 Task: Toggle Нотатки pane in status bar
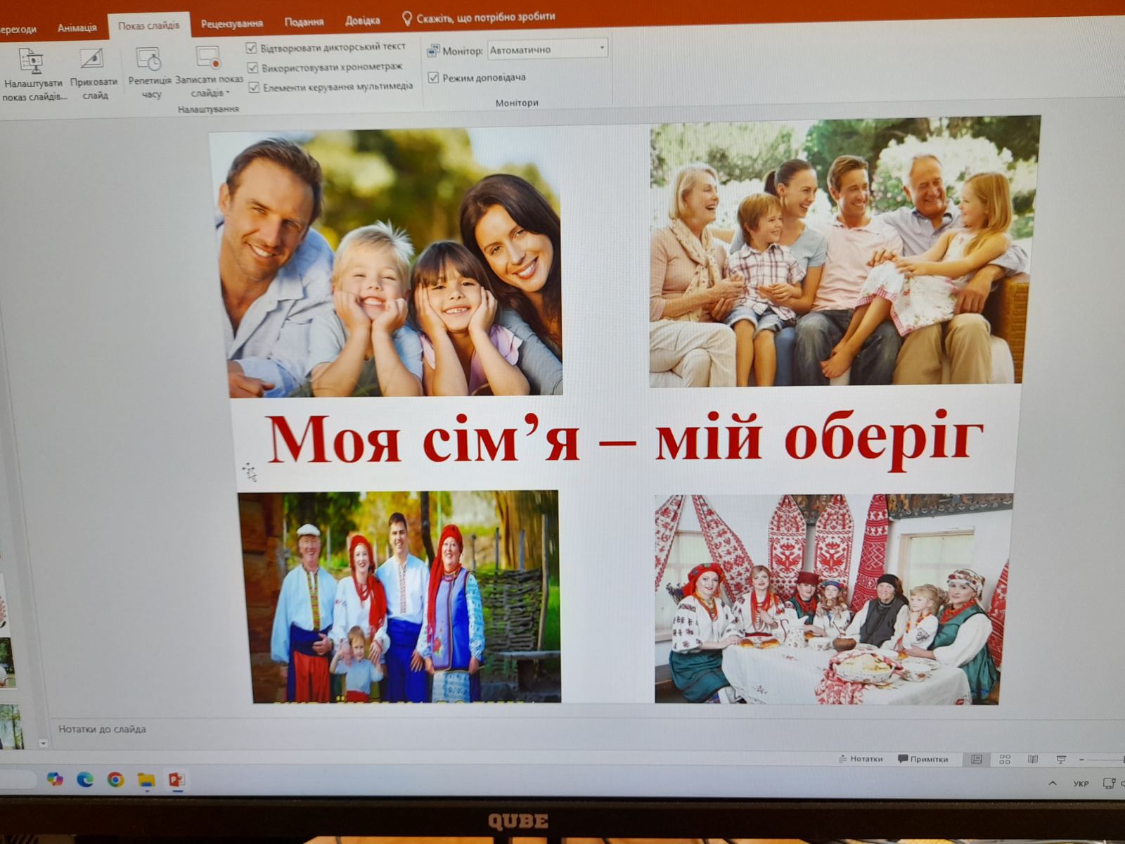click(x=861, y=759)
